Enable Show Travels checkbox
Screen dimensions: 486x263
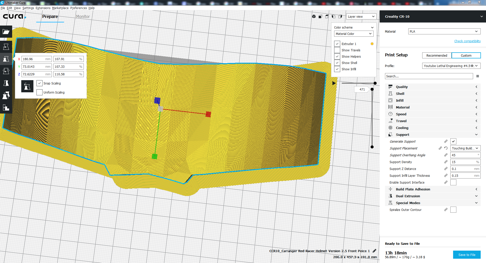pos(337,50)
